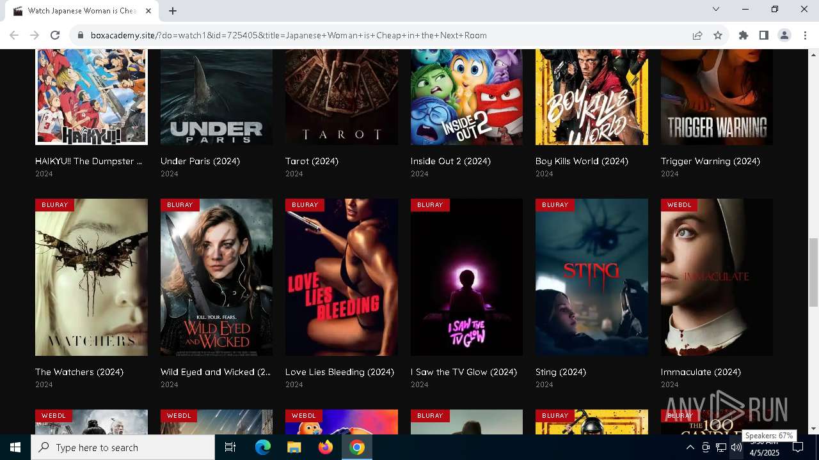The height and width of the screenshot is (460, 819).
Task: Bookmark this page with the star icon
Action: [718, 35]
